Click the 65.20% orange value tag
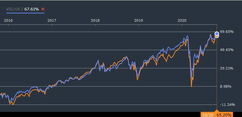The height and width of the screenshot is (117, 242). pos(224,115)
